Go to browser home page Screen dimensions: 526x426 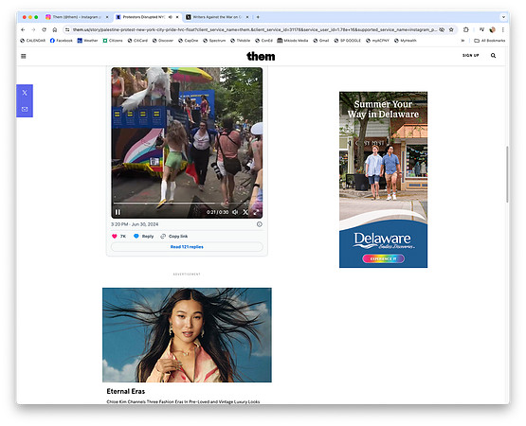(x=55, y=30)
